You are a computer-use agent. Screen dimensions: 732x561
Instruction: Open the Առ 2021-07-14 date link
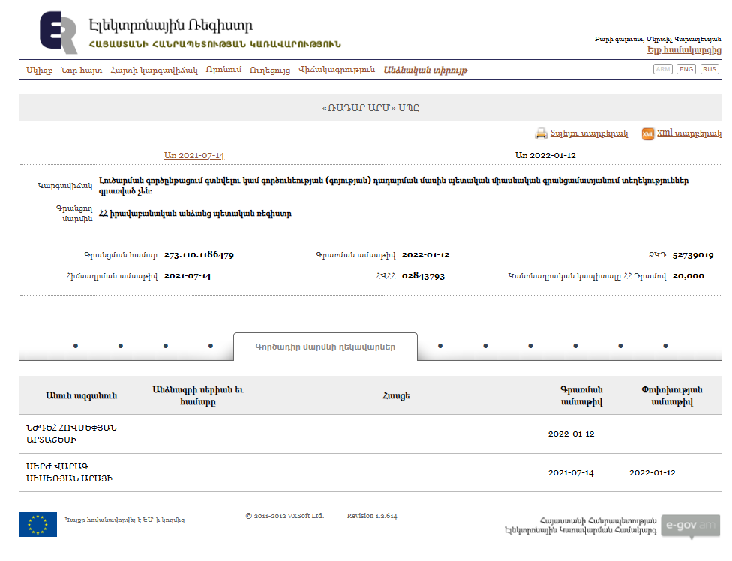click(x=194, y=156)
